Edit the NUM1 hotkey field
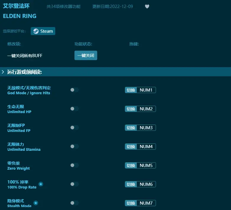The height and width of the screenshot is (210, 231). click(146, 90)
